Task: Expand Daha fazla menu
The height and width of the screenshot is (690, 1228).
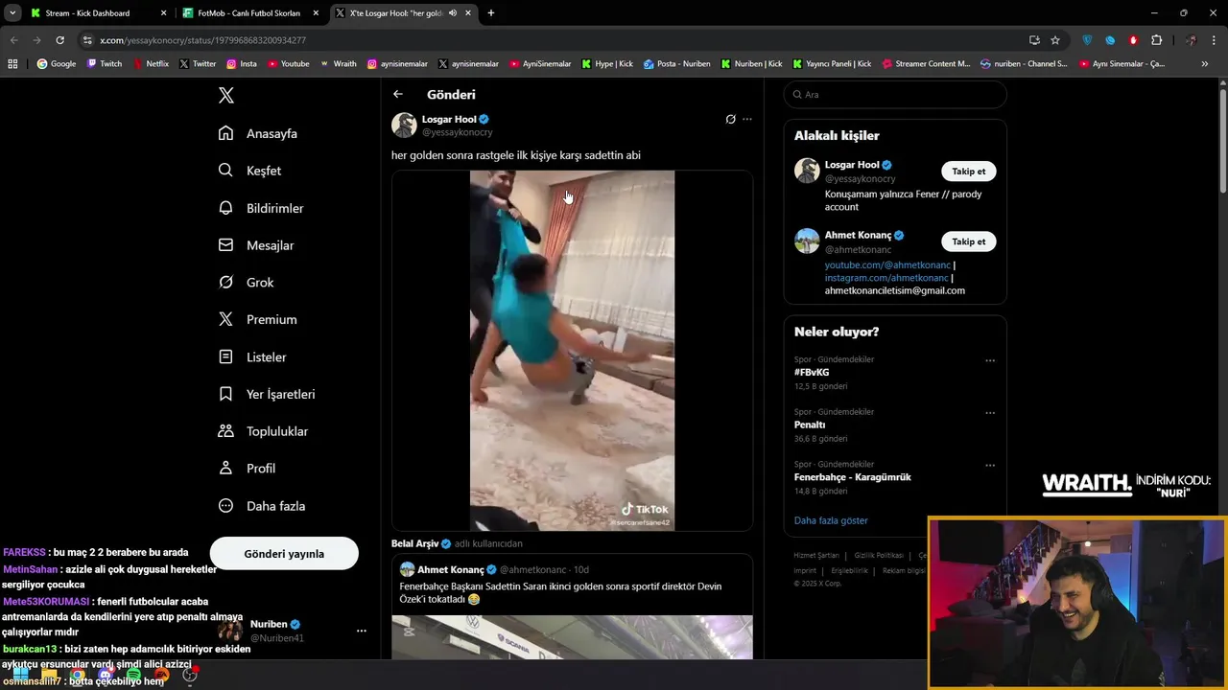Action: pyautogui.click(x=261, y=505)
